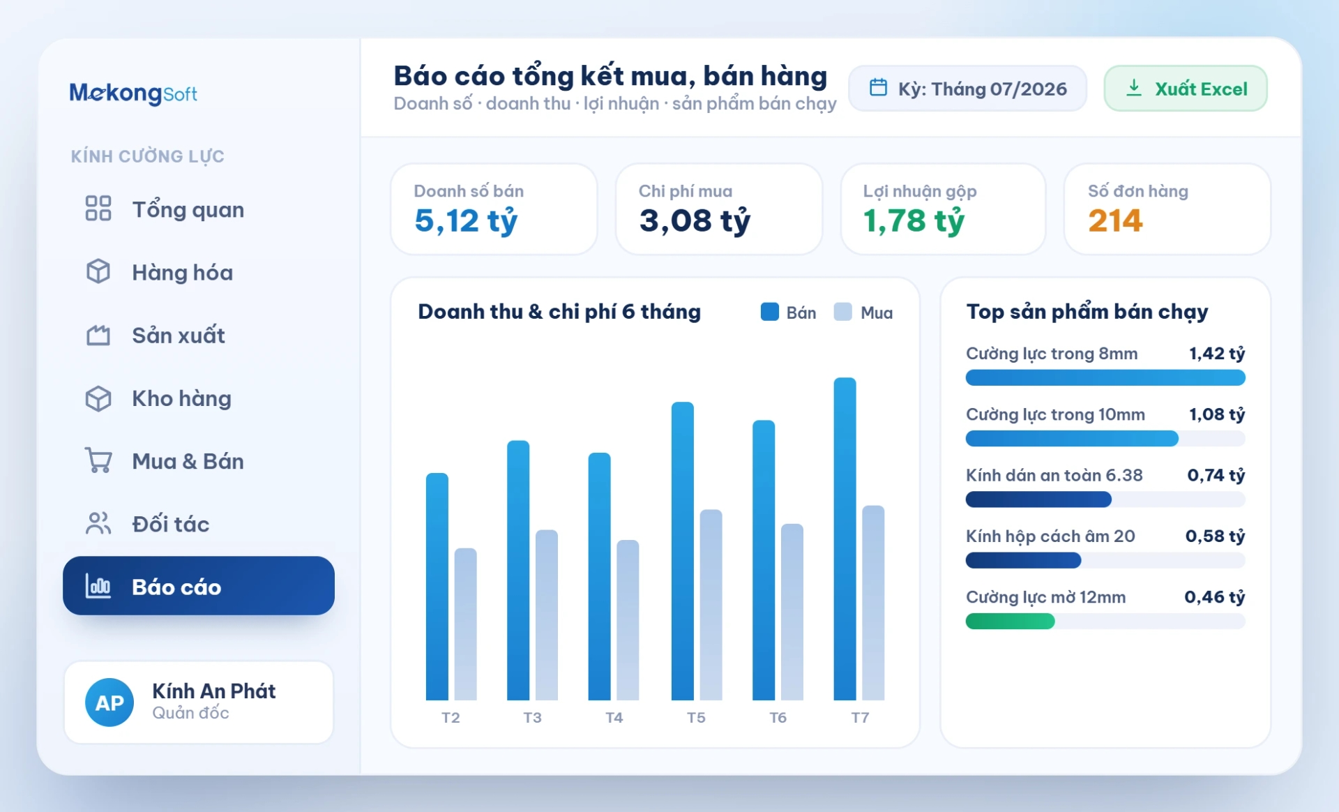Click the report subtitle starting Doanh số
1339x812 pixels.
point(614,104)
